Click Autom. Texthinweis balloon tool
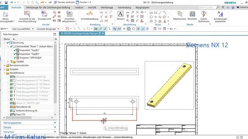The height and width of the screenshot is (139, 248). 204,17
